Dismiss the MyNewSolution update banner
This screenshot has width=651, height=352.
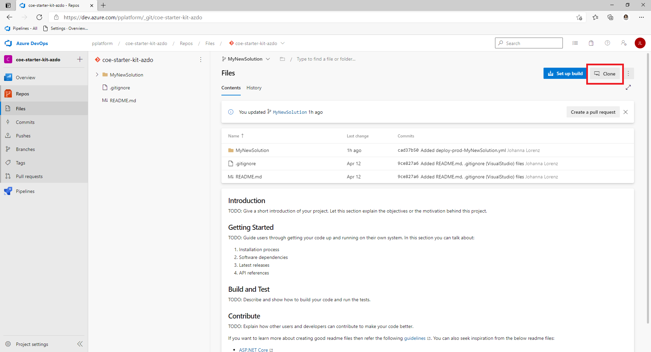point(626,112)
